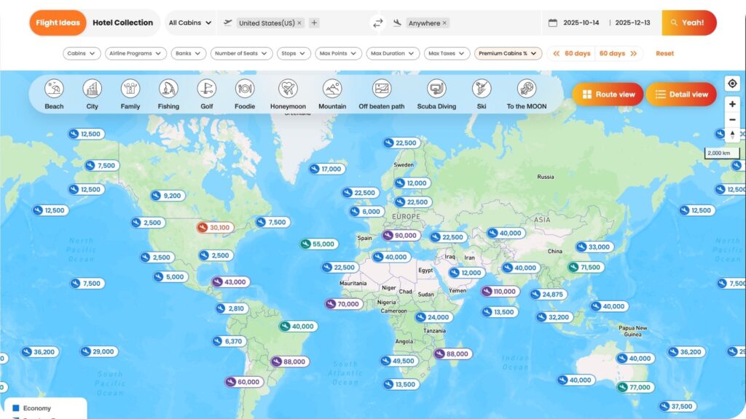Open the All Cabins dropdown
The height and width of the screenshot is (419, 746).
tap(190, 23)
